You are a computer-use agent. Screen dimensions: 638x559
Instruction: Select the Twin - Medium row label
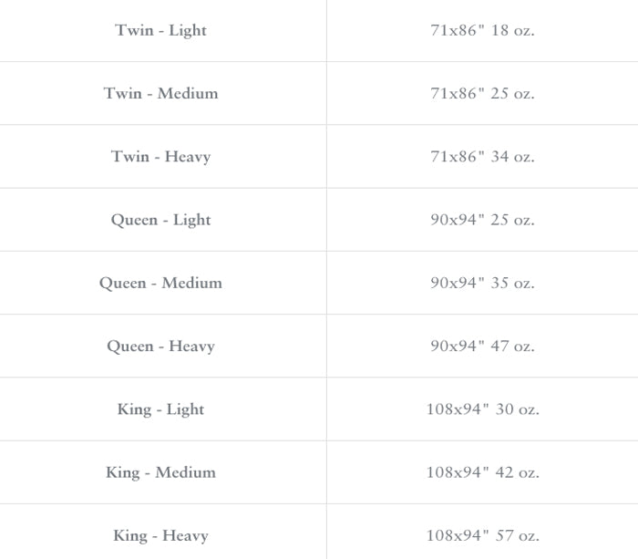(161, 93)
